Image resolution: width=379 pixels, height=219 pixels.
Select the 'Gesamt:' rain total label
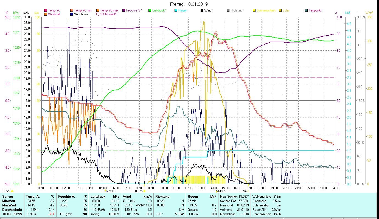193,210
